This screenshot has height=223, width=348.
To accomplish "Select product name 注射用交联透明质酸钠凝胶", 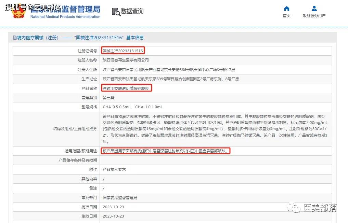I will [x=126, y=88].
